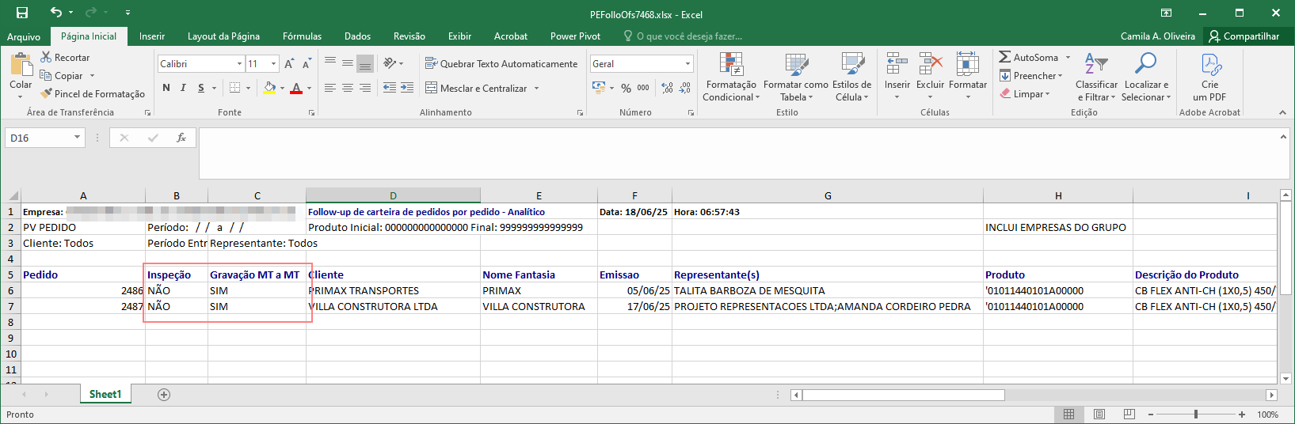Copy selection with Copiar
Screen dimensions: 1295x424
62,76
